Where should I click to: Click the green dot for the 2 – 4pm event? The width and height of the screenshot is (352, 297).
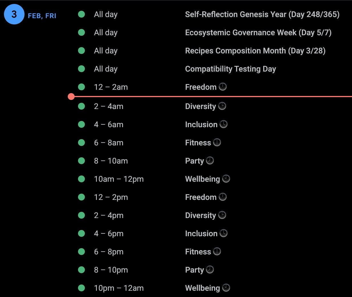point(81,215)
